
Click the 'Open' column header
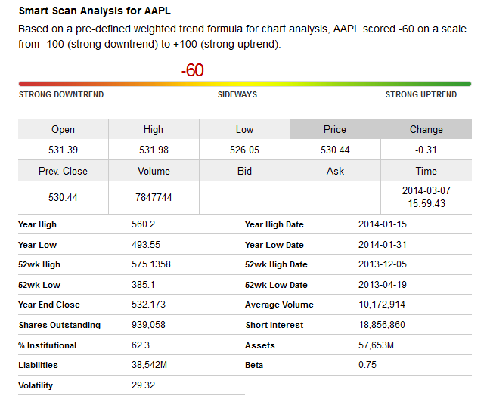click(63, 129)
